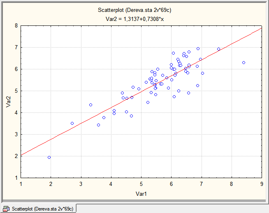Select the red regression fit line
Viewport: 269px width, 213px height.
(x=141, y=92)
